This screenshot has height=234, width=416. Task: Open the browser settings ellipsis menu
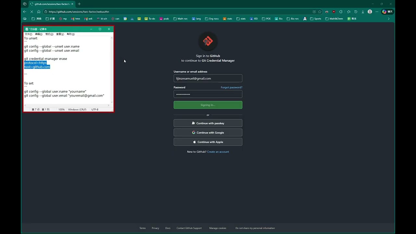tap(377, 12)
